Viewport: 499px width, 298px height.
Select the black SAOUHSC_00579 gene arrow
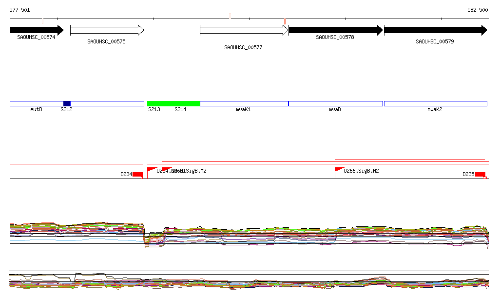(435, 30)
